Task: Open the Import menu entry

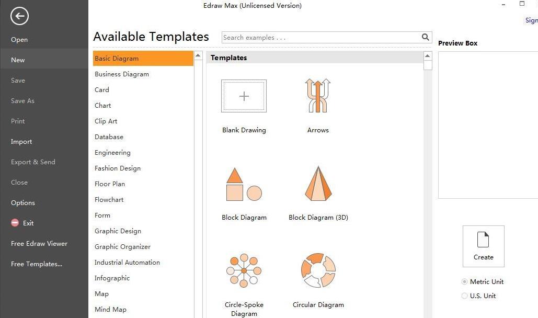Action: tap(21, 142)
